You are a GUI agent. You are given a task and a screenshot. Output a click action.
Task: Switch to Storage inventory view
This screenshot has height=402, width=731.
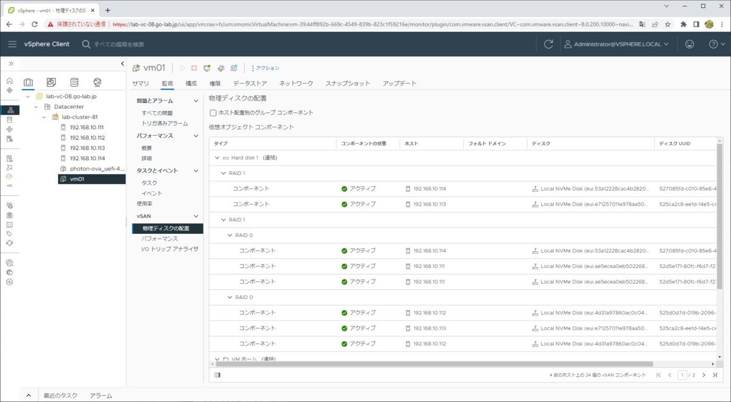(x=74, y=83)
